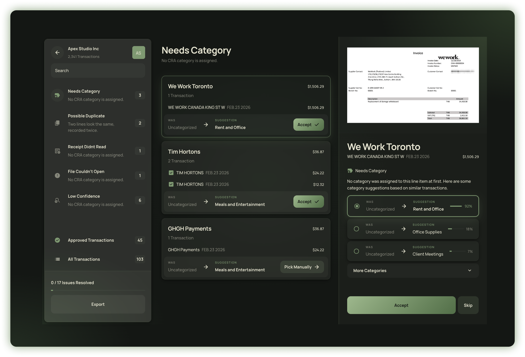Click the tag icon beside Needs Category in the detail panel

[350, 171]
